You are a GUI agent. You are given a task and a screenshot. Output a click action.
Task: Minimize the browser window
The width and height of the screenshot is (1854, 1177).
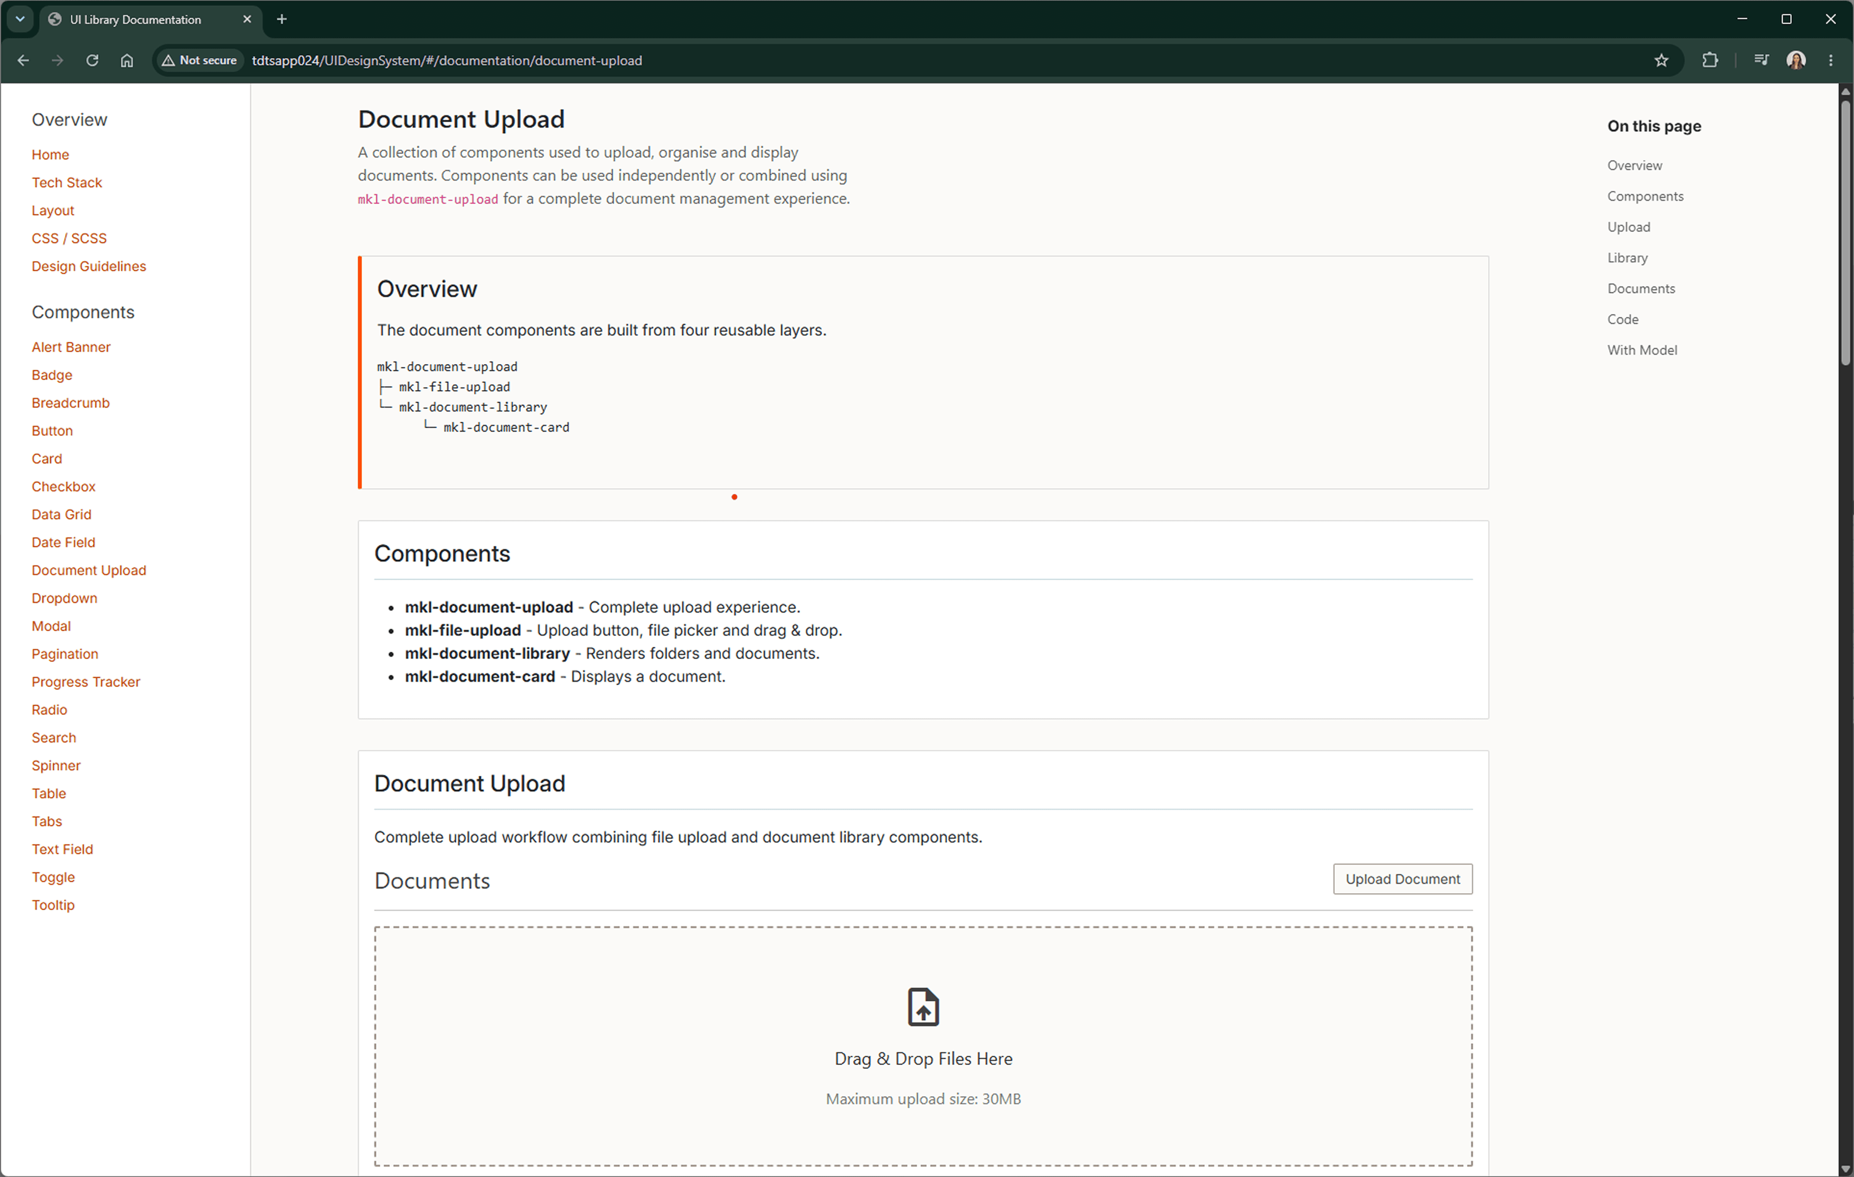pyautogui.click(x=1742, y=19)
